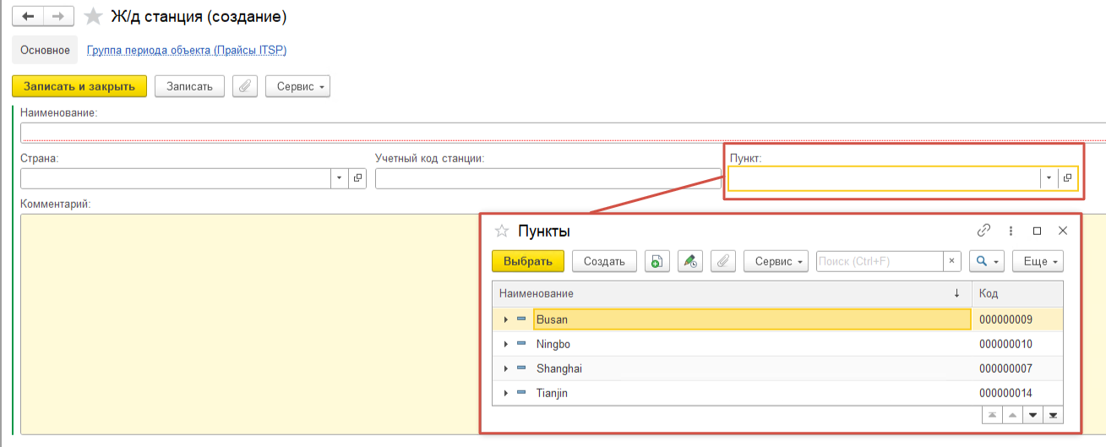Click the forward navigation arrow
This screenshot has height=447, width=1106.
pyautogui.click(x=57, y=16)
